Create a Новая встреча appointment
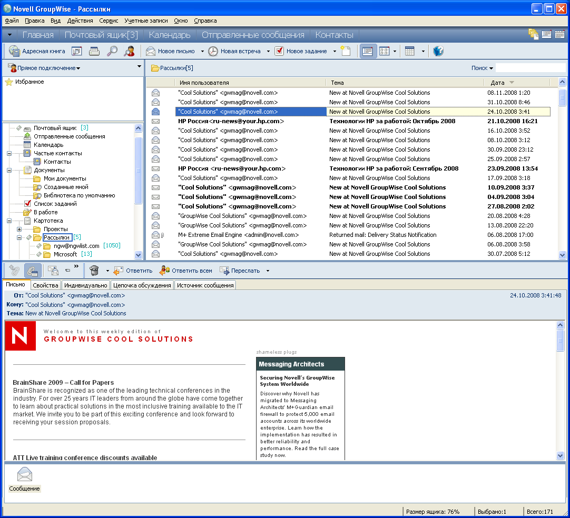This screenshot has width=570, height=518. (234, 51)
